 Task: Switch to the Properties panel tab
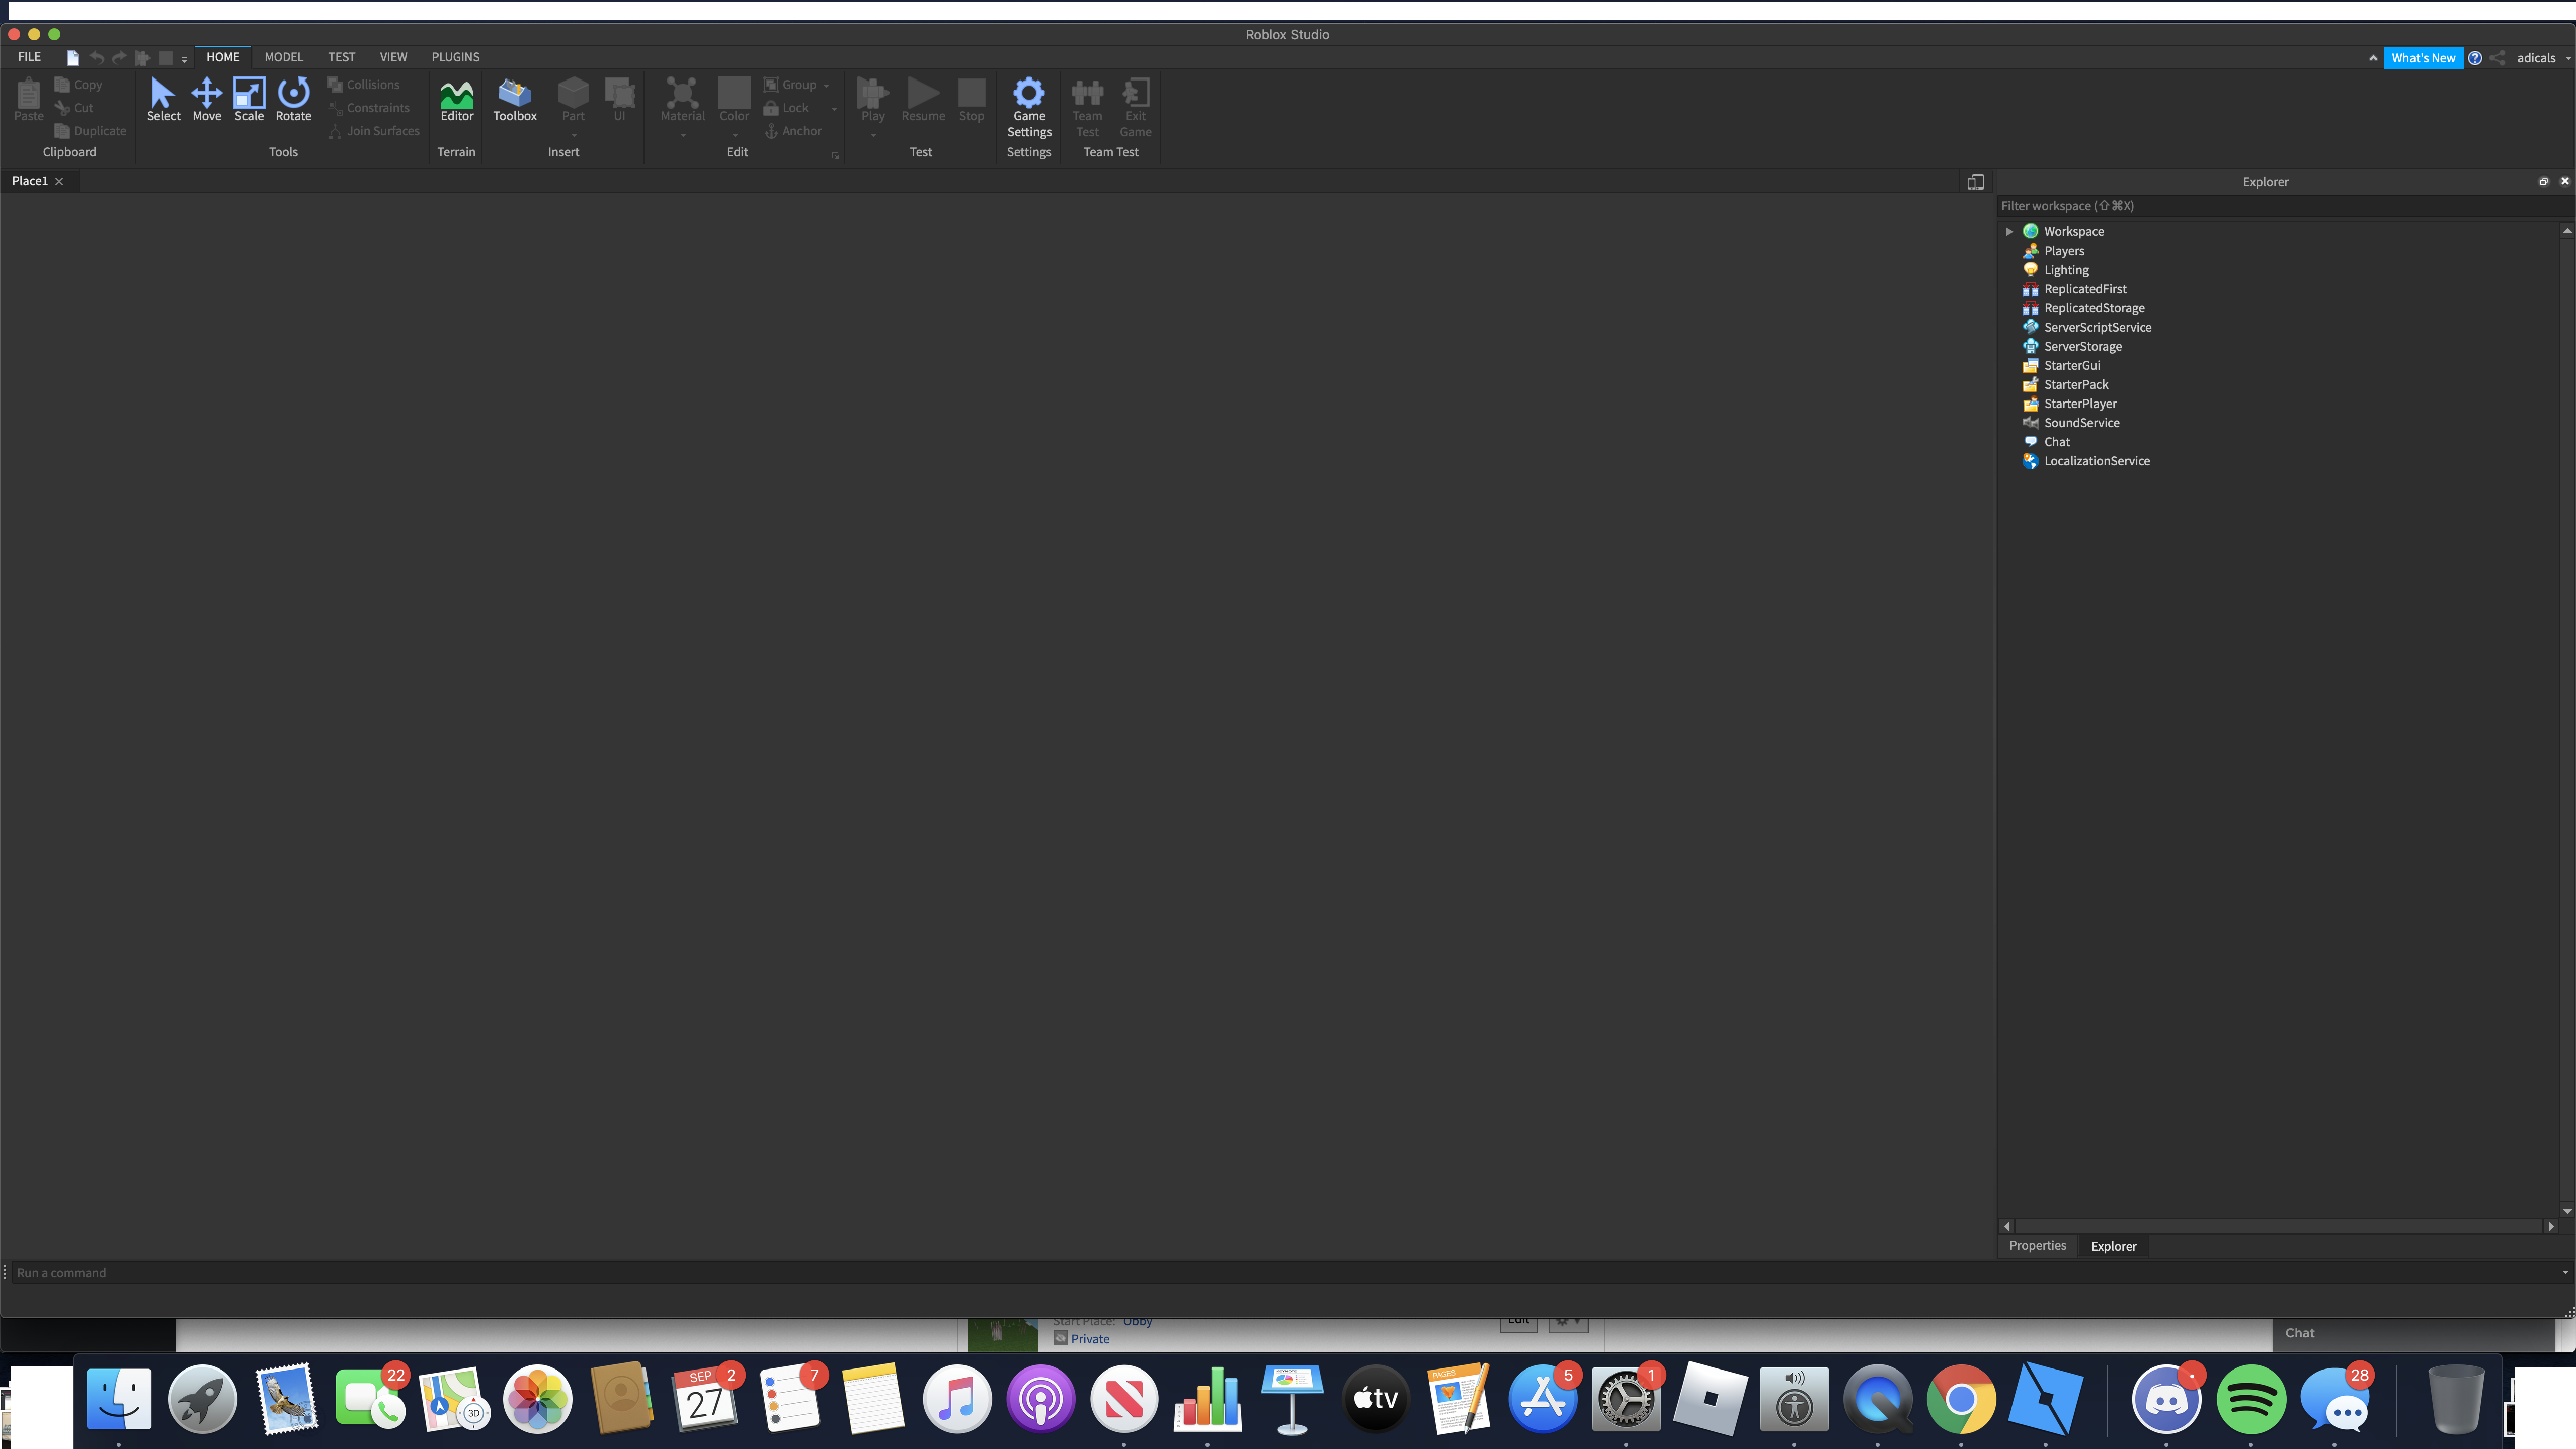click(2037, 1246)
